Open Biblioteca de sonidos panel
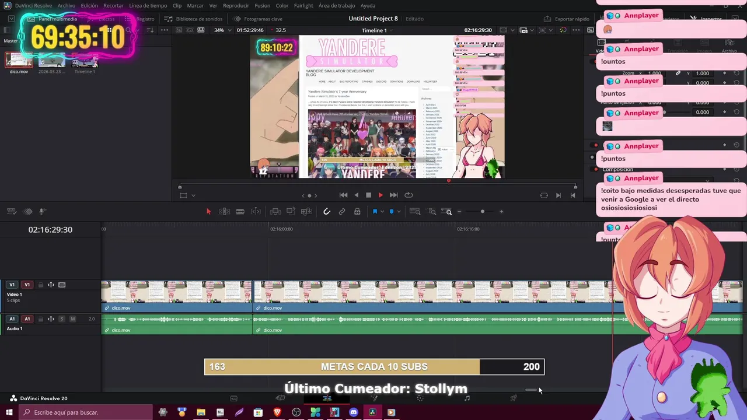The height and width of the screenshot is (420, 747). coord(193,19)
